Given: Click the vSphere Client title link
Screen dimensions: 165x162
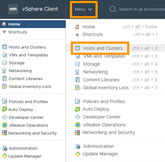Looking at the screenshot, I should coord(40,9).
